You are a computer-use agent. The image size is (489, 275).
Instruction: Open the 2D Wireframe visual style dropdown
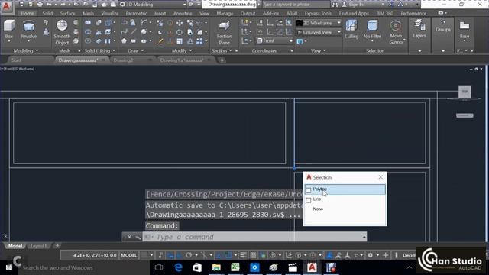[319, 23]
